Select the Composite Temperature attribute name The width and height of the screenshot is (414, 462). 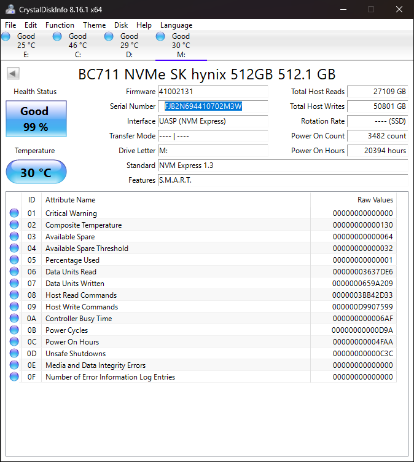84,225
